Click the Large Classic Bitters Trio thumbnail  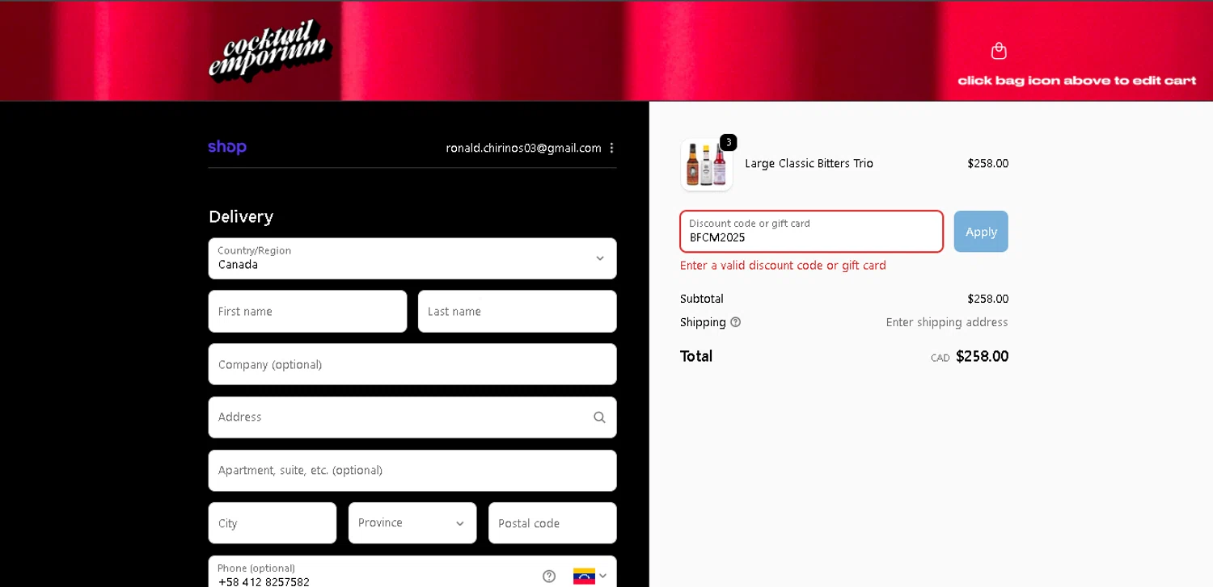tap(707, 165)
